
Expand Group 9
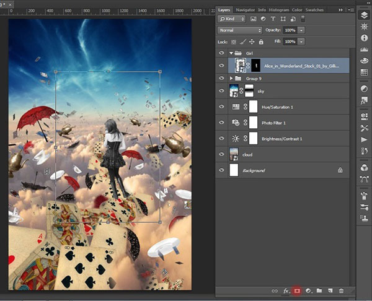231,78
